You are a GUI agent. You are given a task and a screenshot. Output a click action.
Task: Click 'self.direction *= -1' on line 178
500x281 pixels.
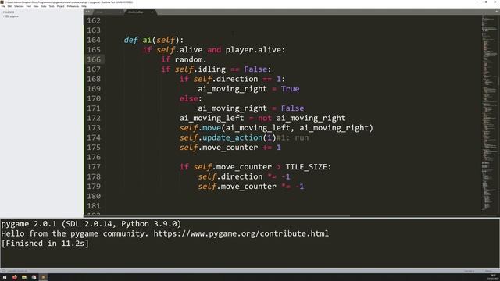pos(244,177)
